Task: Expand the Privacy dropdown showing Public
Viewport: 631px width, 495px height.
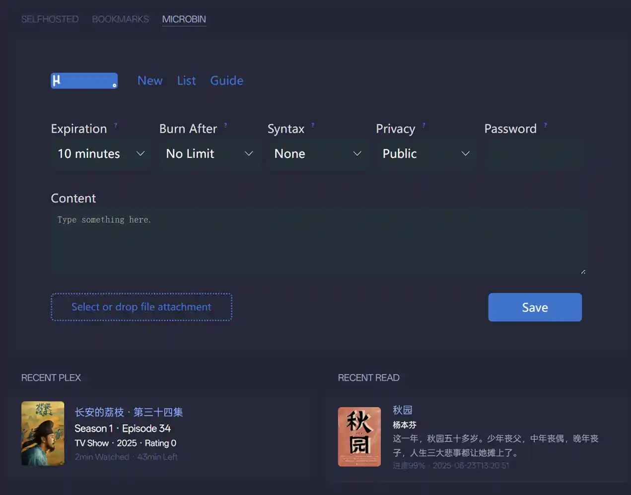Action: 425,154
